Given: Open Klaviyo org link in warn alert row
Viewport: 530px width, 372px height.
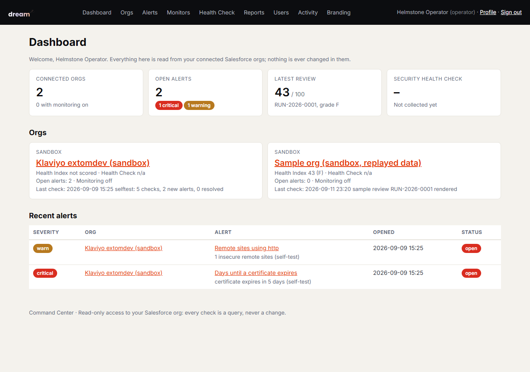Looking at the screenshot, I should pyautogui.click(x=123, y=248).
